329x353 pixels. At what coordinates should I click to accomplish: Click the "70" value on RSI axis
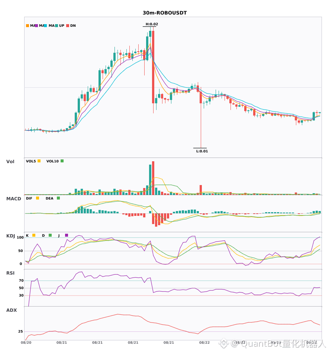[x=21, y=281]
